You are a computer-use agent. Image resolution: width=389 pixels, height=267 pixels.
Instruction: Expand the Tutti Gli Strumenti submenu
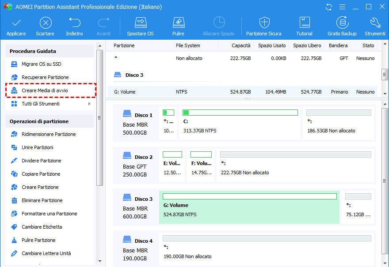89,104
